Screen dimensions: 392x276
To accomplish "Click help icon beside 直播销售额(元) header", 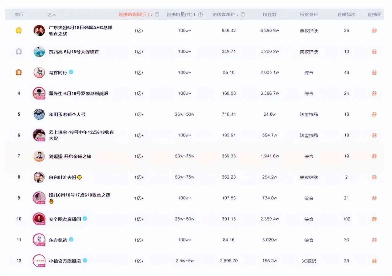I will 157,14.
